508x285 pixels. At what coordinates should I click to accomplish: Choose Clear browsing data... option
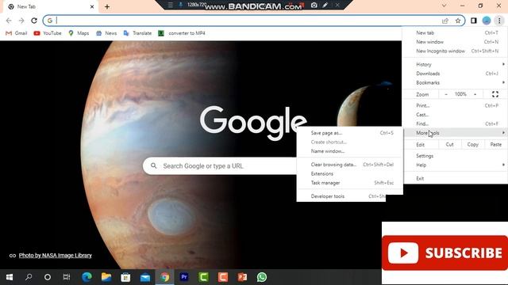pos(350,165)
